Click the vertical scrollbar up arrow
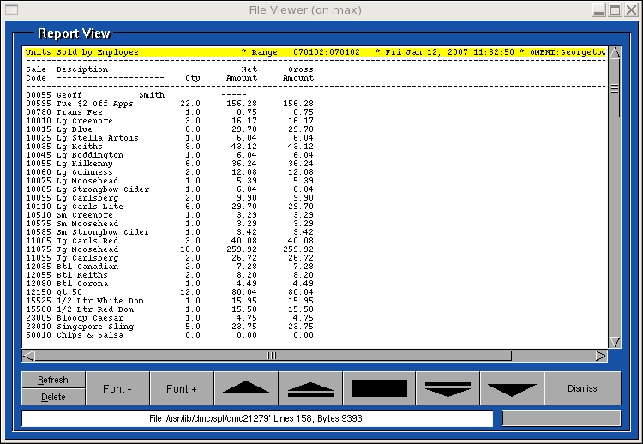Viewport: 643px width, 444px height. (615, 52)
